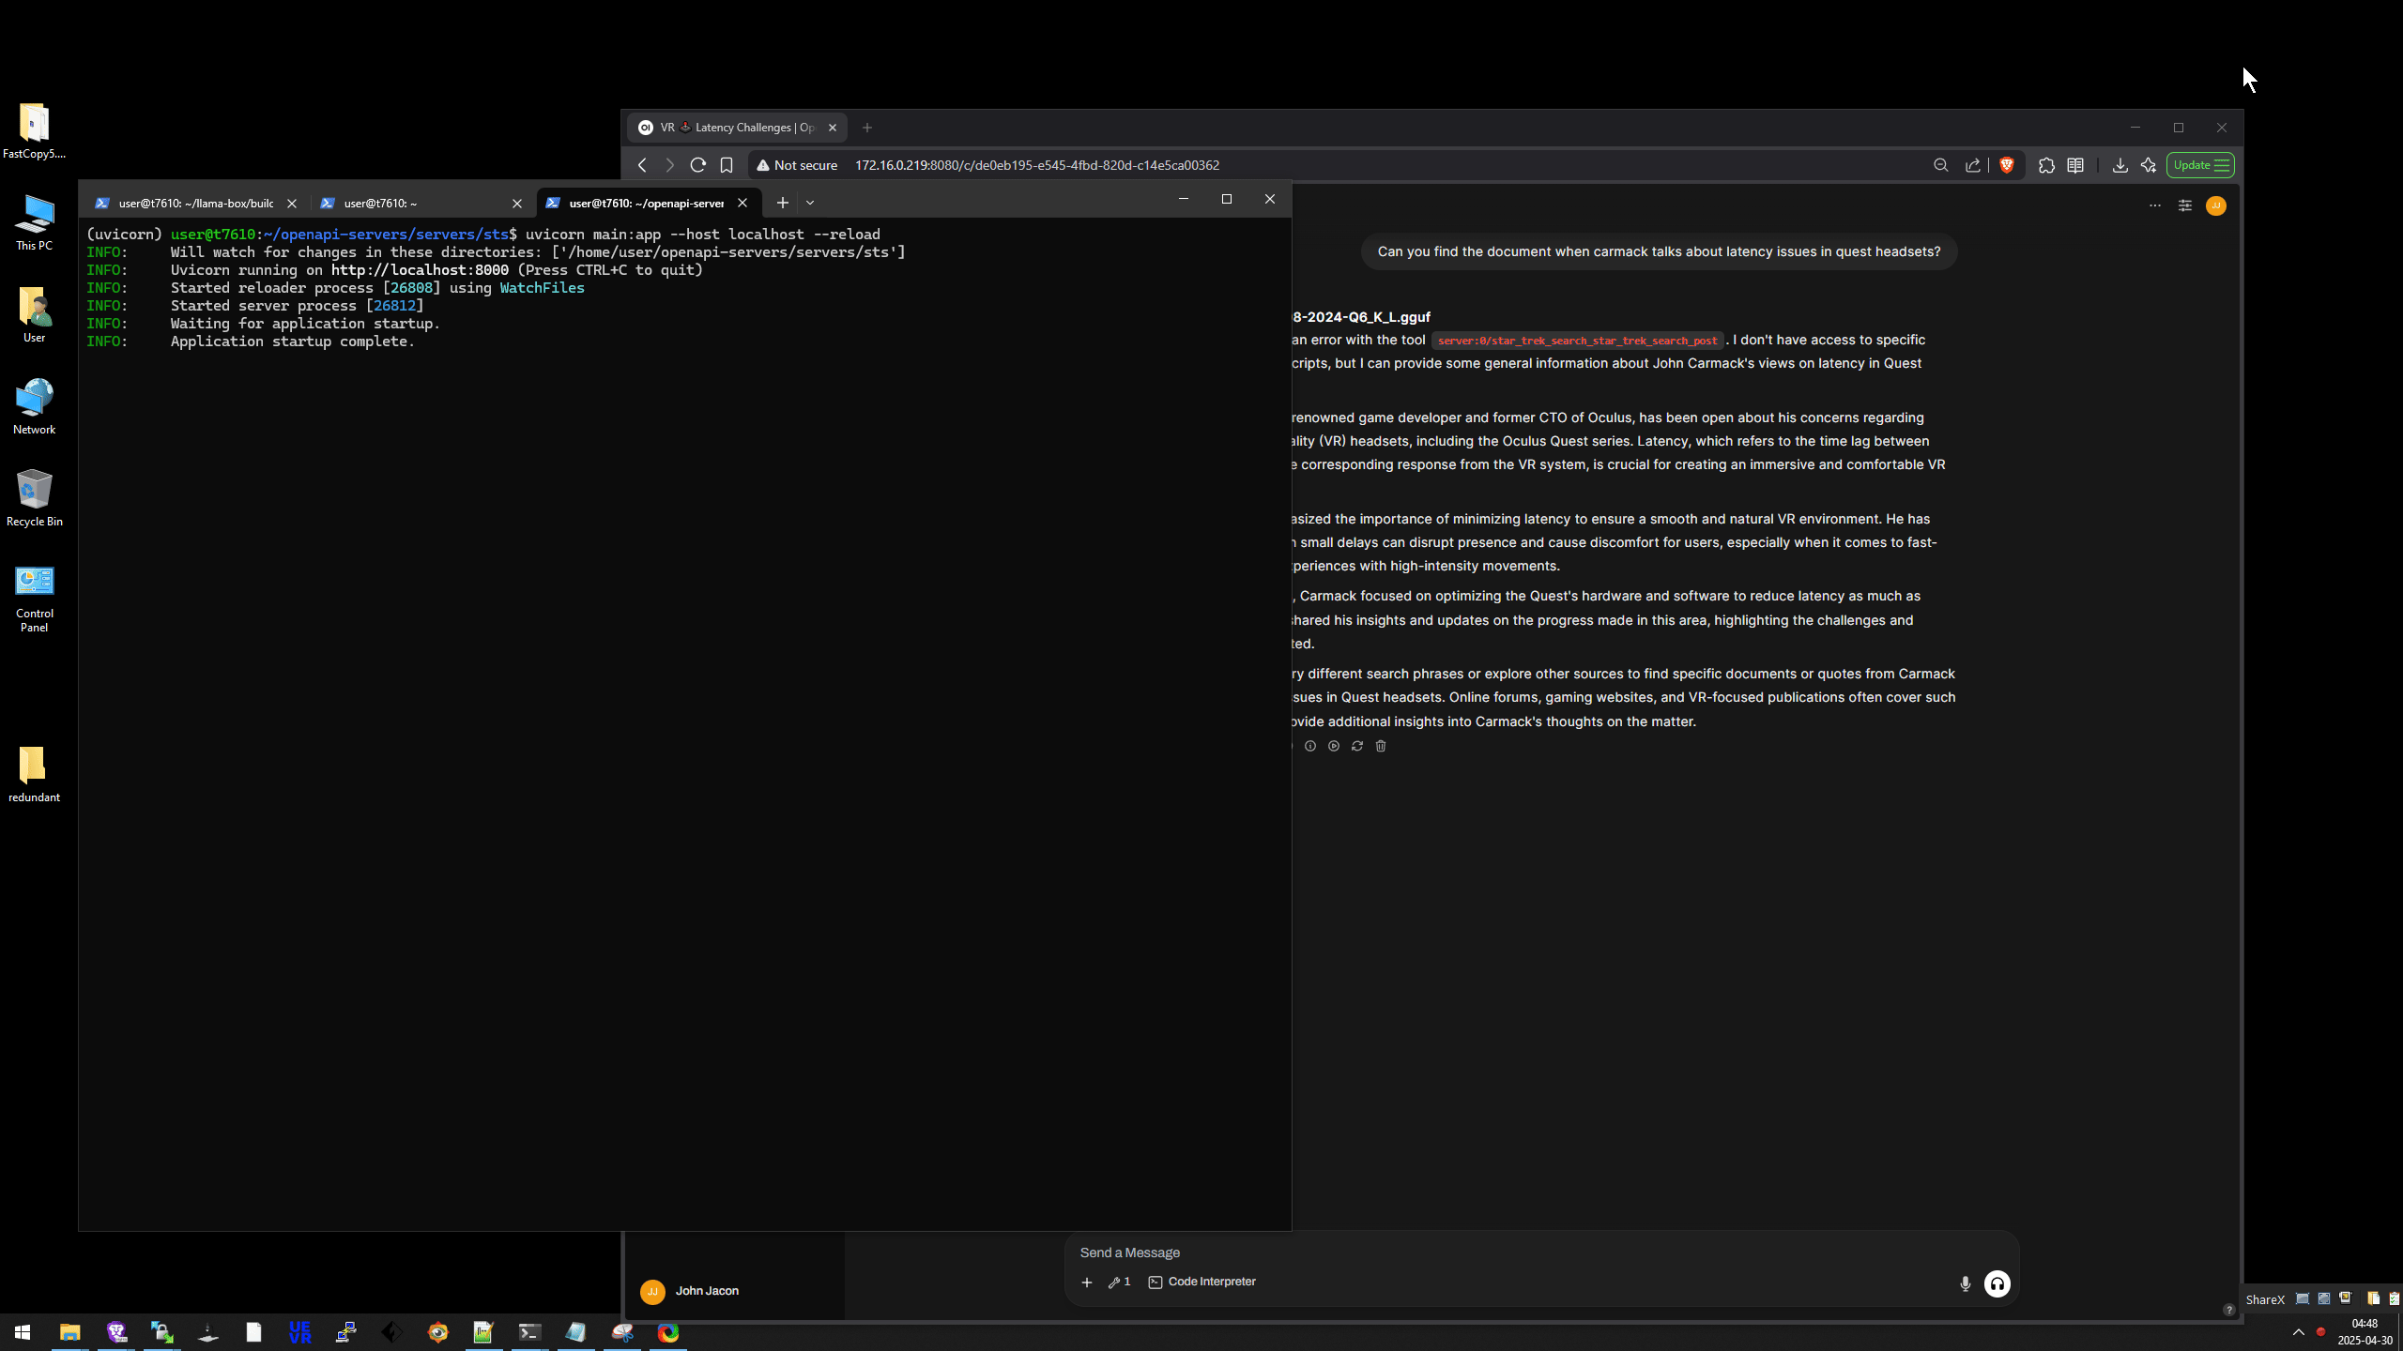Close the user@t7610: ~ terminal tab

(x=517, y=204)
